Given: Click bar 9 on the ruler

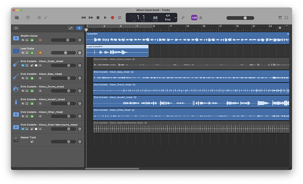Looking at the screenshot, I should pos(154,26).
